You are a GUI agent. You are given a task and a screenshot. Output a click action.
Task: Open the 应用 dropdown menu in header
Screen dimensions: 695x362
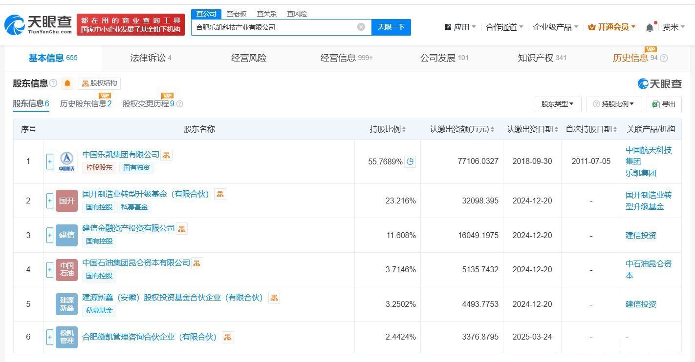click(x=460, y=27)
